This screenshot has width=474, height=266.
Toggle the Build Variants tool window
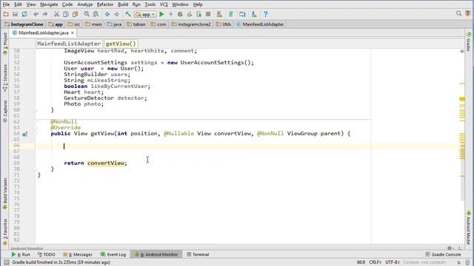[x=5, y=194]
